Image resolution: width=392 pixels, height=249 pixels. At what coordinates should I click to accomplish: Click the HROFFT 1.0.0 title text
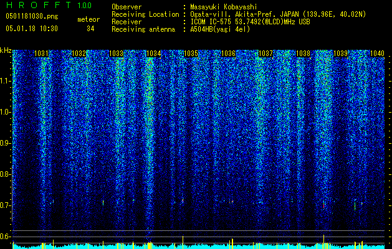49,5
